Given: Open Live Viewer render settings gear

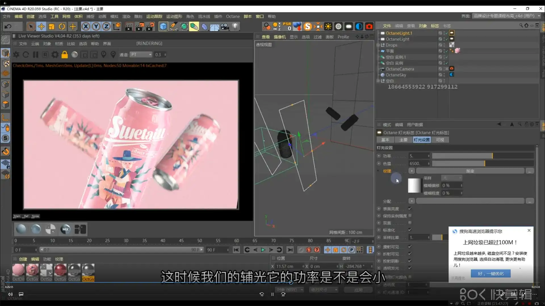Looking at the screenshot, I should [x=55, y=54].
